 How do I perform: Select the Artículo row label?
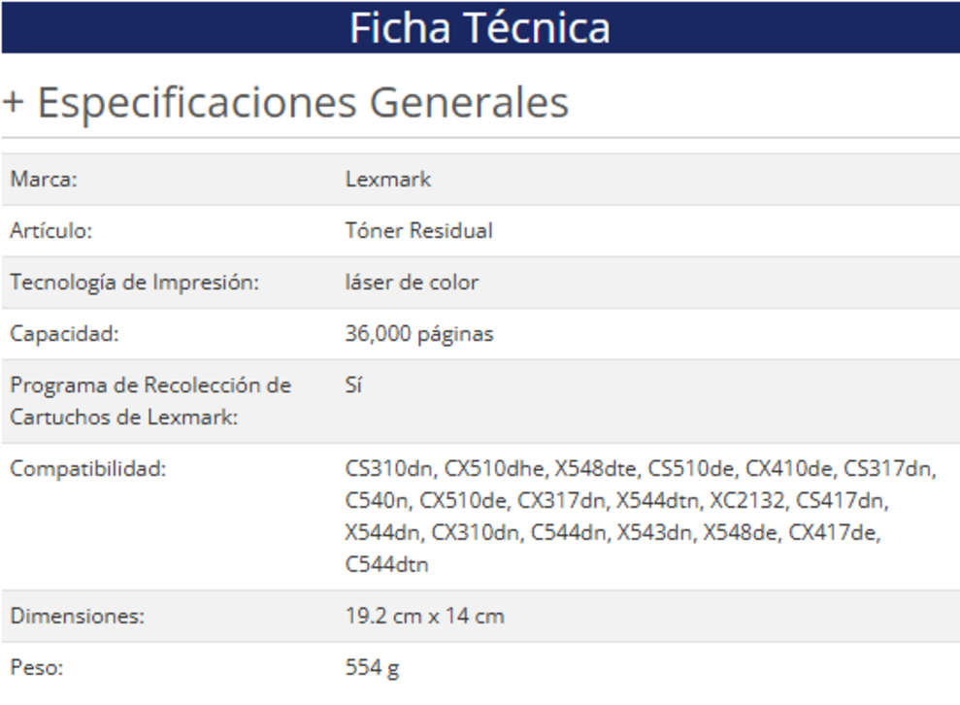click(51, 231)
